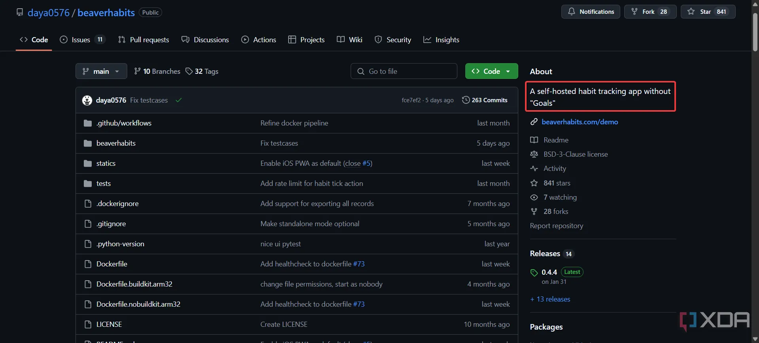Image resolution: width=759 pixels, height=343 pixels.
Task: Open .python-version file
Action: click(120, 244)
